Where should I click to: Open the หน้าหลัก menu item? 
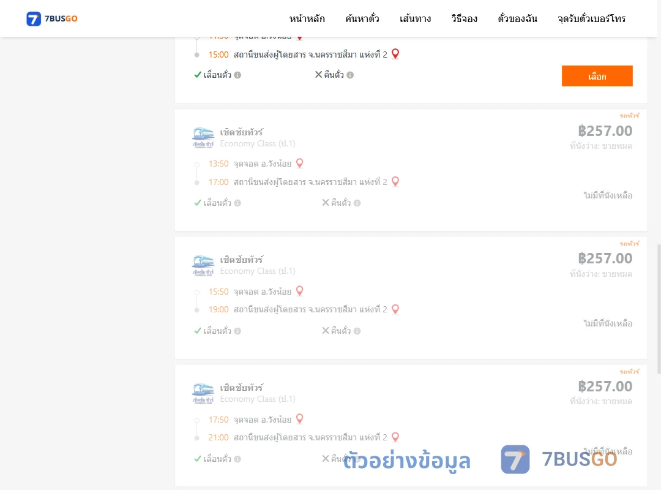click(x=307, y=18)
